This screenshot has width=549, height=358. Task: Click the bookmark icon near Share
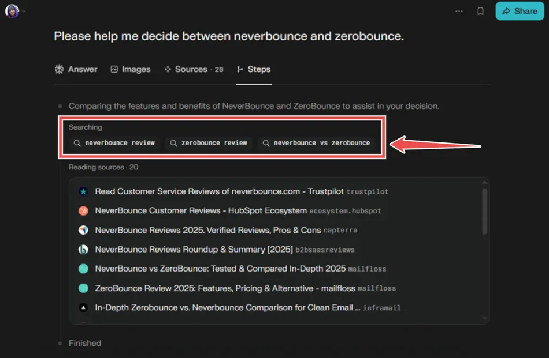480,11
